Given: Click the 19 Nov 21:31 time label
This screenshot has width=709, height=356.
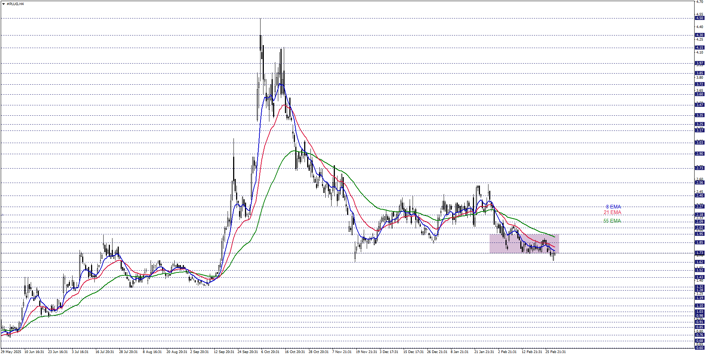Looking at the screenshot, I should pos(366,352).
